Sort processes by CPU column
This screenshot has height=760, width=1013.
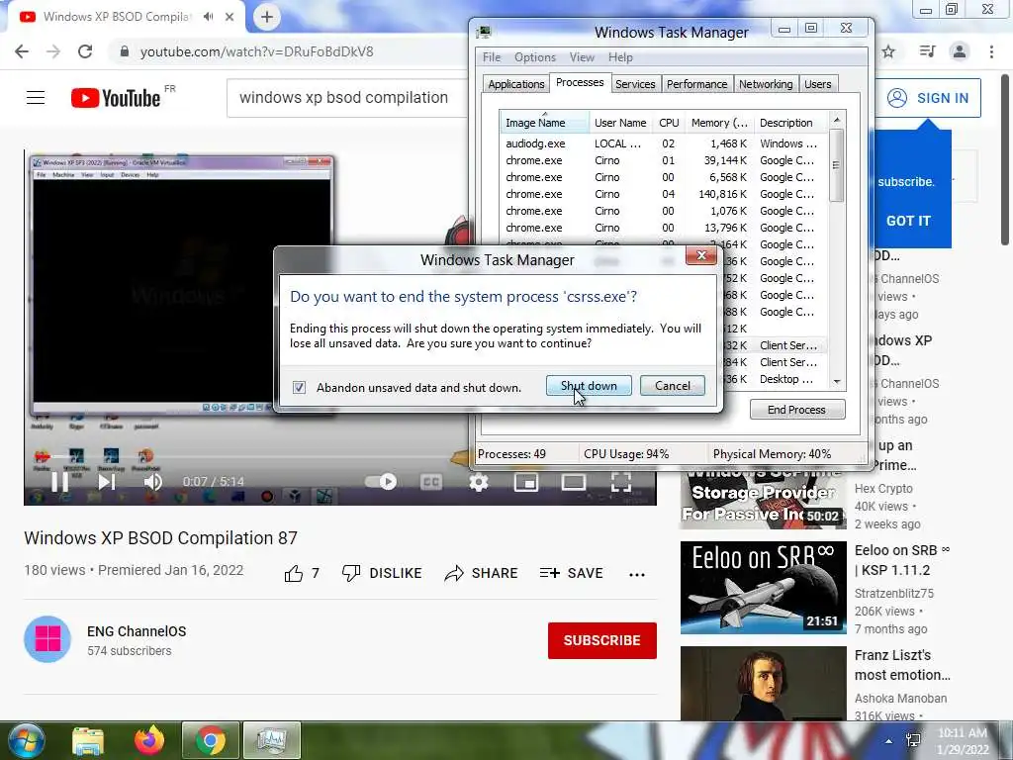[669, 122]
